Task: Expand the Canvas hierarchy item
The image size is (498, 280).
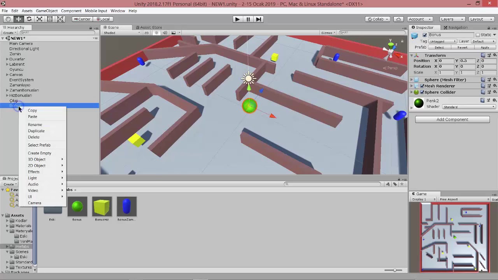Action: pyautogui.click(x=7, y=75)
